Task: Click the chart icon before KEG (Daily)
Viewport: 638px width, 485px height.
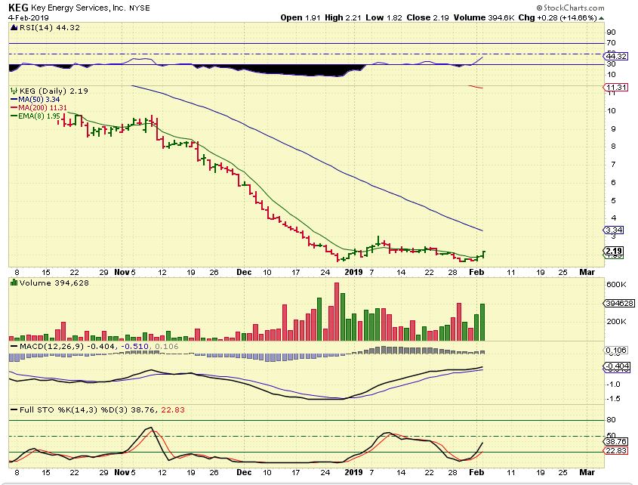Action: [x=14, y=91]
